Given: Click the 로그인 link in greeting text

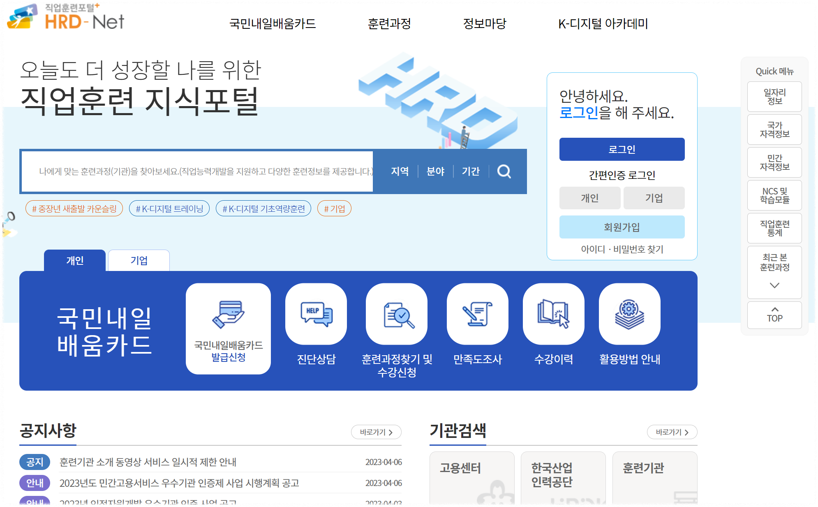Looking at the screenshot, I should 579,113.
